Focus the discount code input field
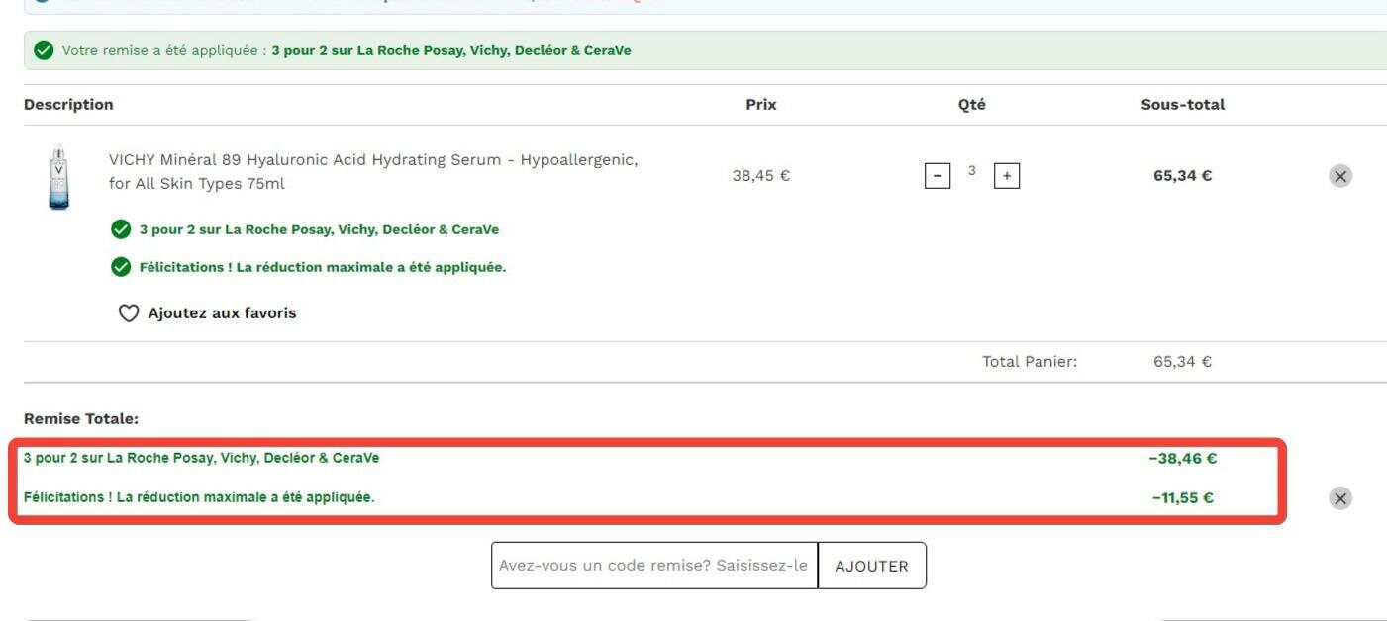Image resolution: width=1387 pixels, height=621 pixels. pyautogui.click(x=654, y=566)
